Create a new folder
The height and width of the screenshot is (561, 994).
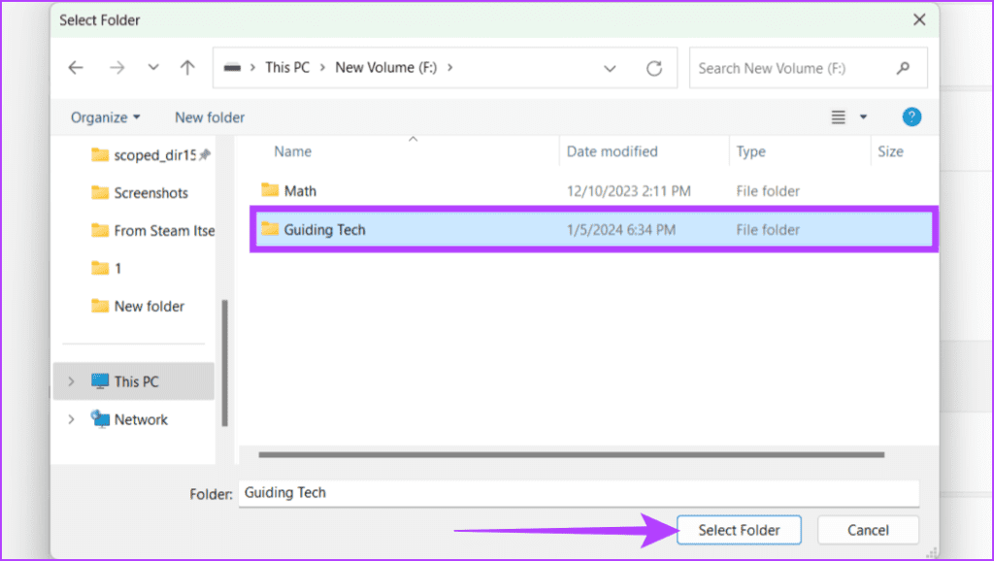[209, 116]
